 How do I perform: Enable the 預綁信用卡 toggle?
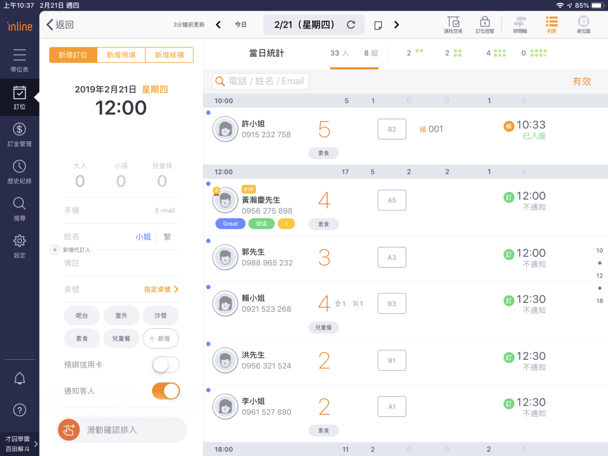166,365
